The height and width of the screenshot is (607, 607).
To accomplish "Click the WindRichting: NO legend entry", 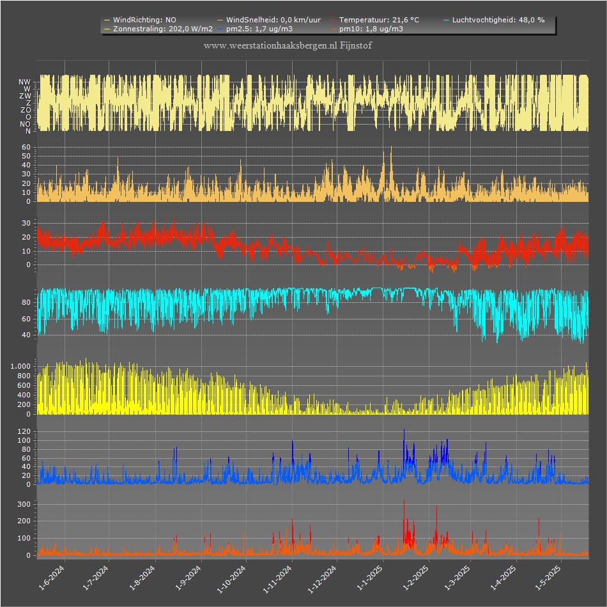I will 140,20.
